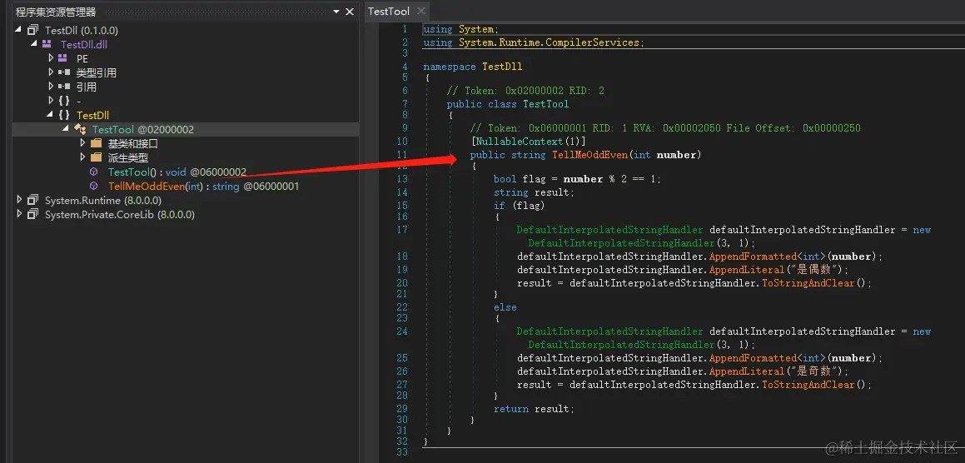The width and height of the screenshot is (965, 463).
Task: Click 'AppendLiteral' on line 19
Action: point(747,270)
